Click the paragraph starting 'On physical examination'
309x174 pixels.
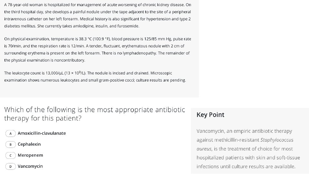[x=97, y=49]
